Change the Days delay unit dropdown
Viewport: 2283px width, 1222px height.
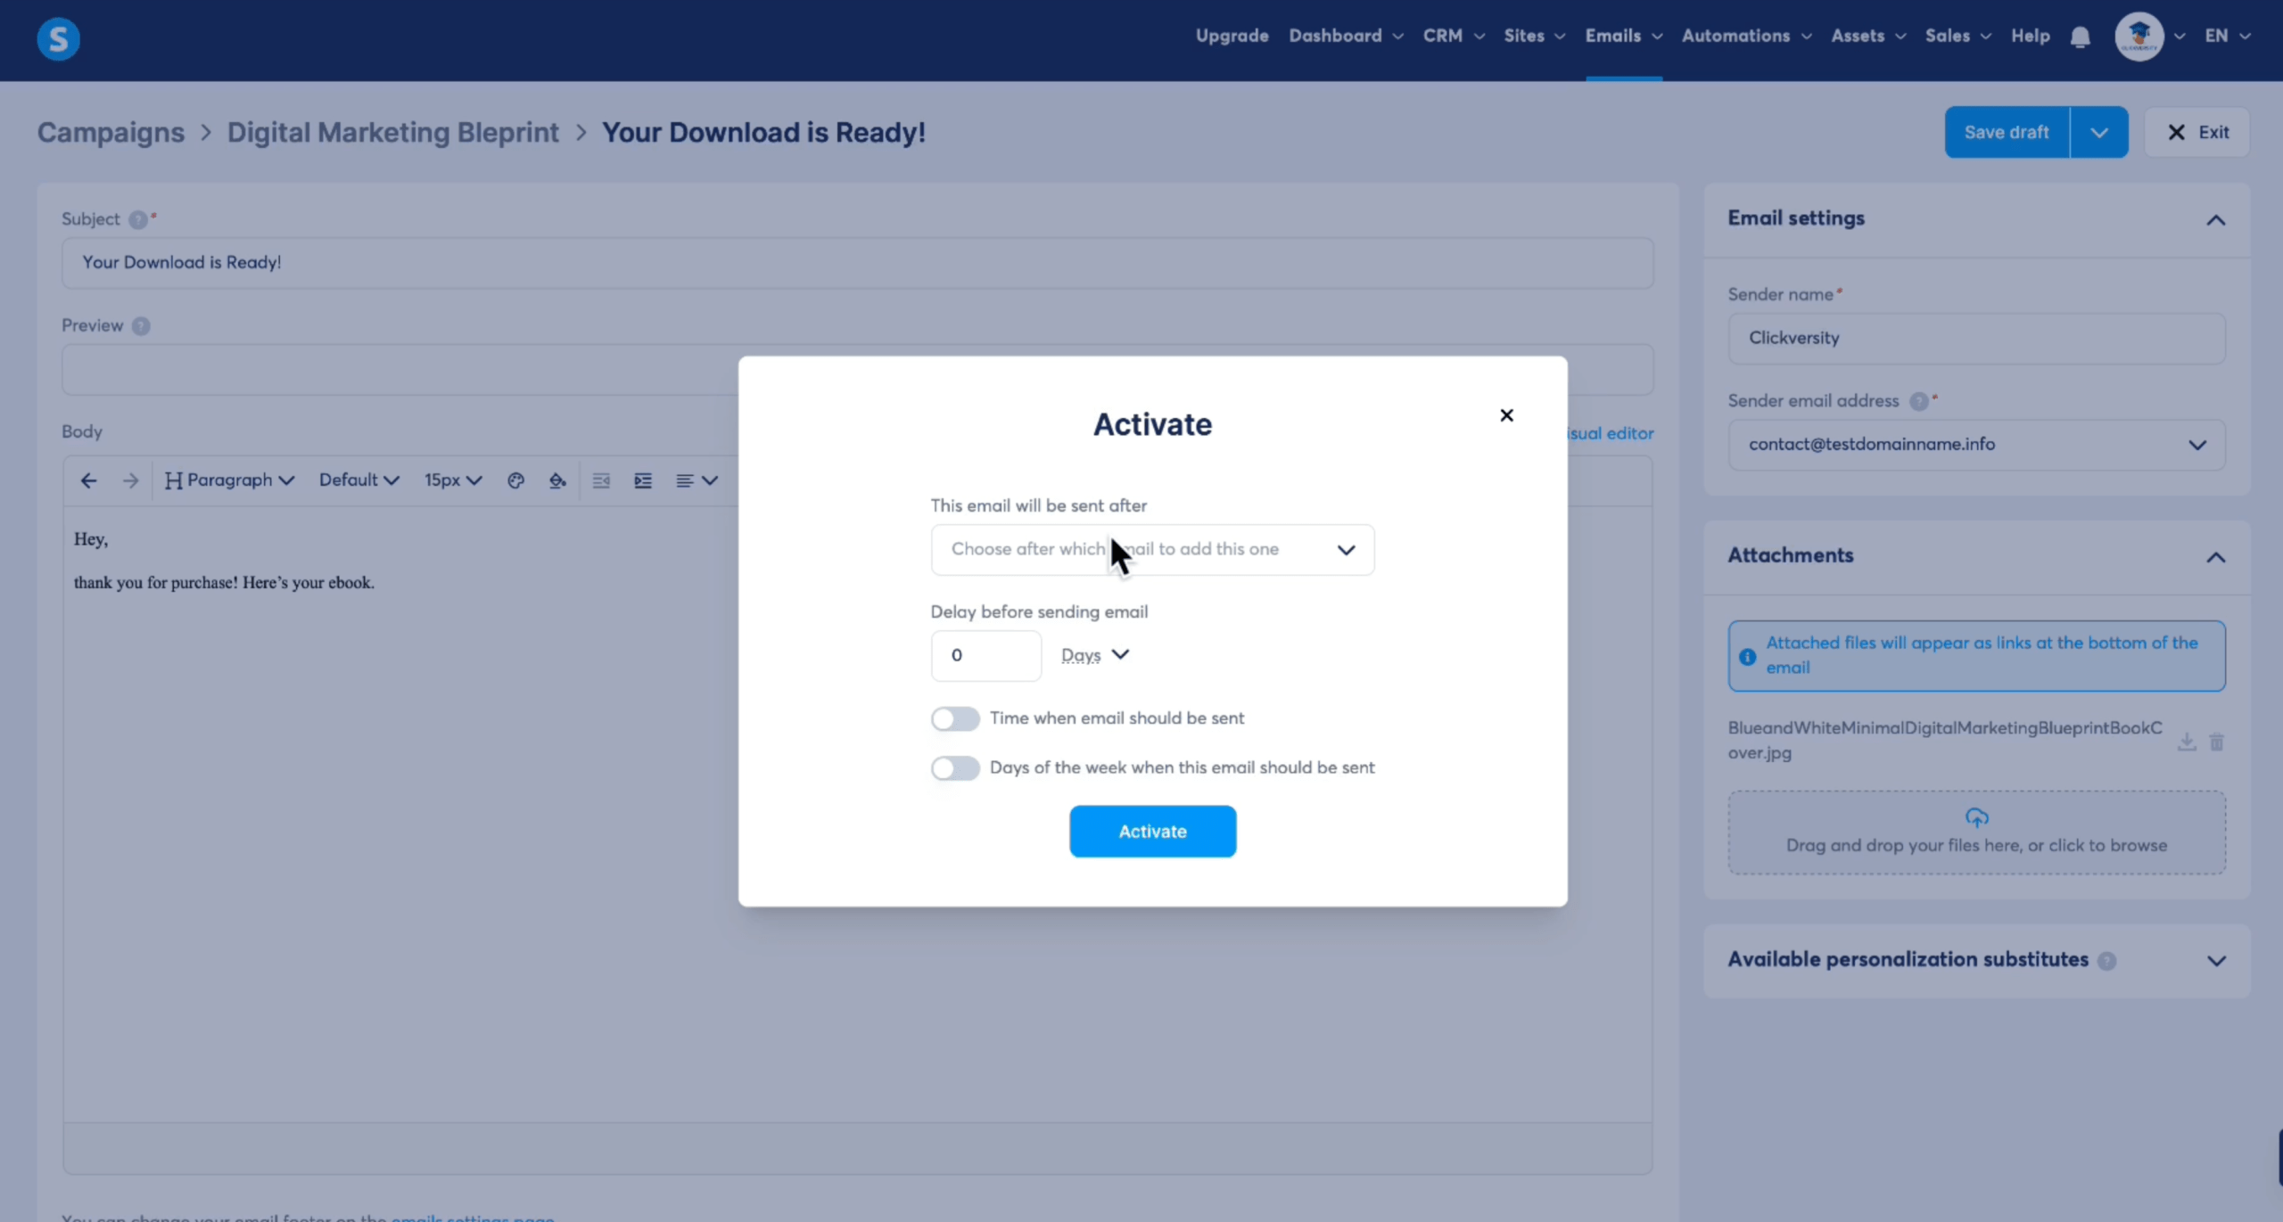(1095, 655)
